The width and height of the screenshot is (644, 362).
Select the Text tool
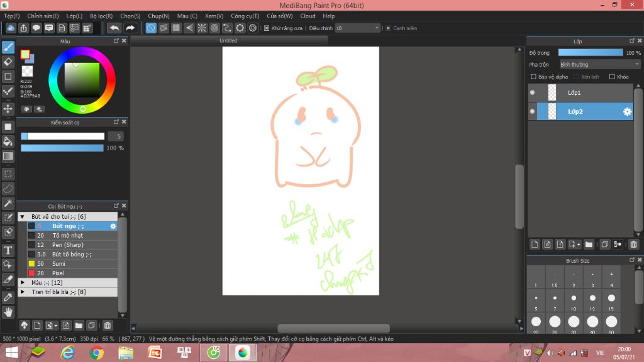pyautogui.click(x=8, y=250)
